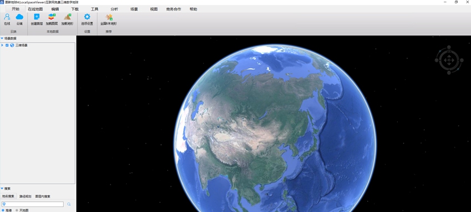Screen dimensions: 471x212
Task: Click the top button of the navigation compass
Action: [x=449, y=48]
